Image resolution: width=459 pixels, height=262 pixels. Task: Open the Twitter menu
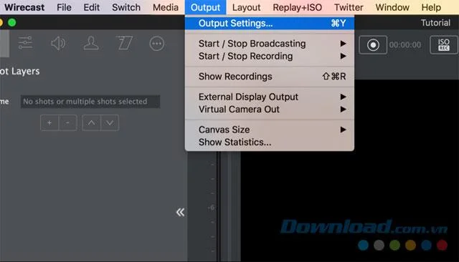349,7
